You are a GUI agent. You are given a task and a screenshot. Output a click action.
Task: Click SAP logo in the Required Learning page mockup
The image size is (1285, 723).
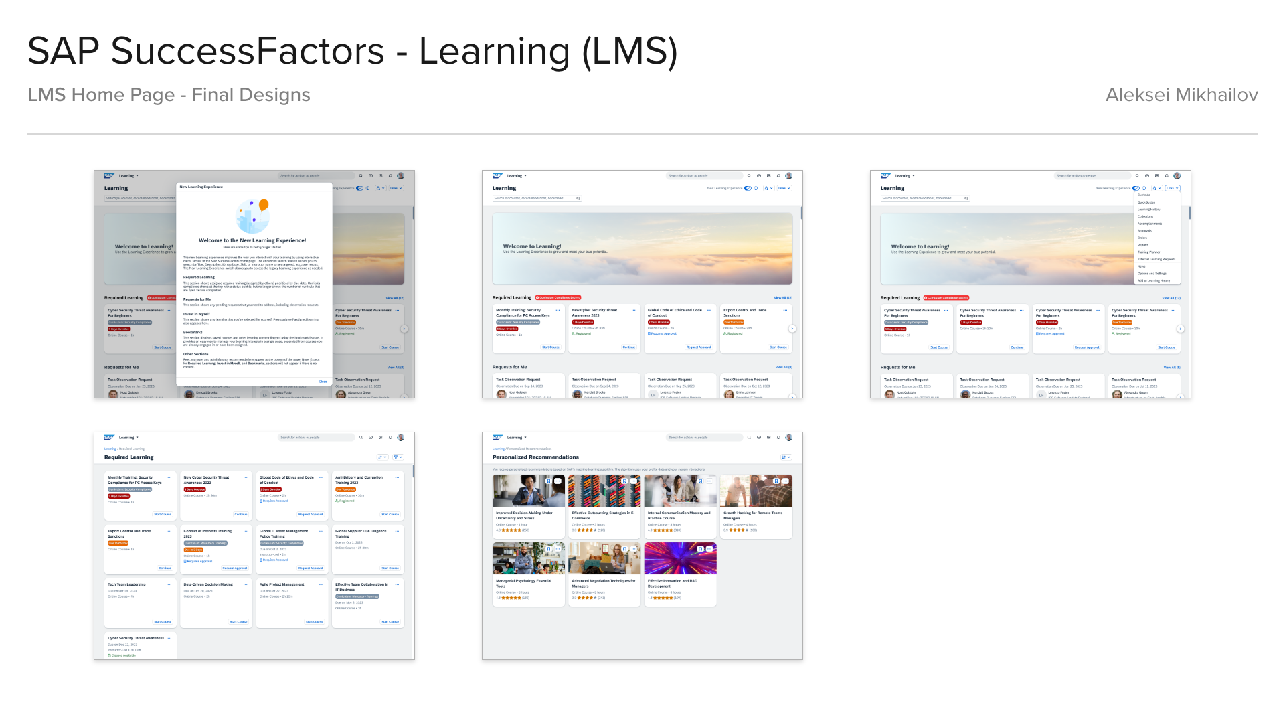[109, 437]
